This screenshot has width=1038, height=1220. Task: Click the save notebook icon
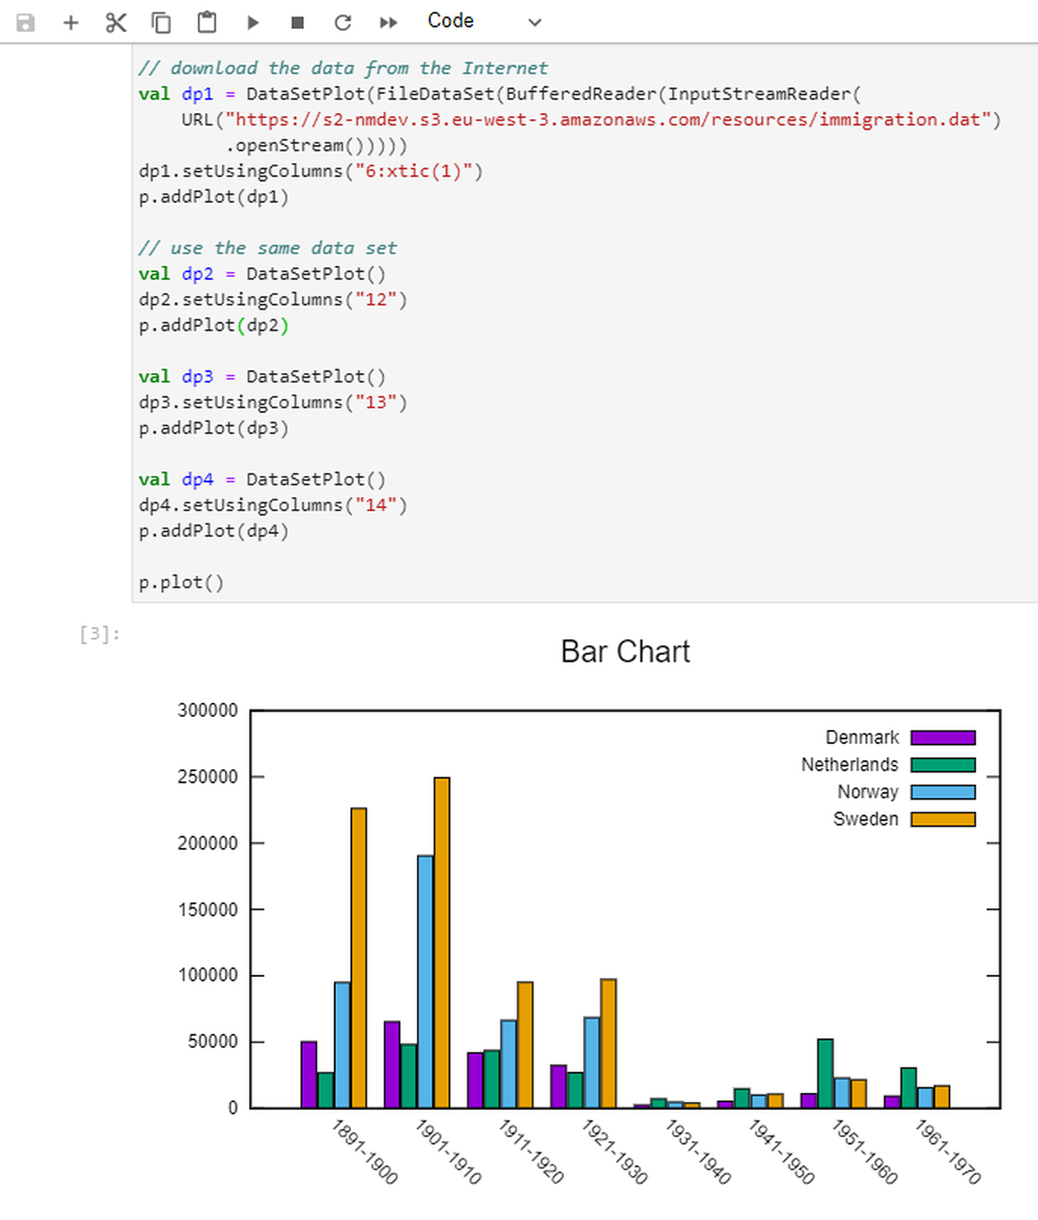coord(25,23)
